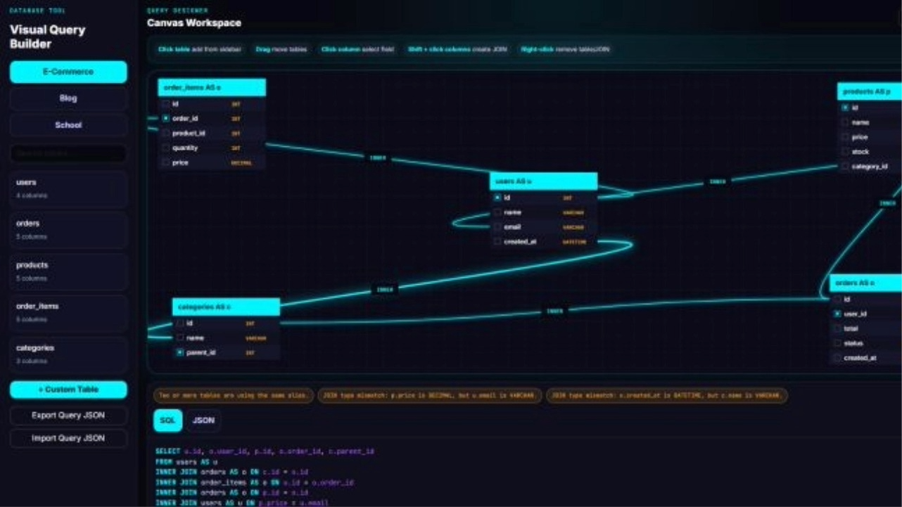The height and width of the screenshot is (507, 902).
Task: Check the id column in order_items table
Action: tap(166, 104)
